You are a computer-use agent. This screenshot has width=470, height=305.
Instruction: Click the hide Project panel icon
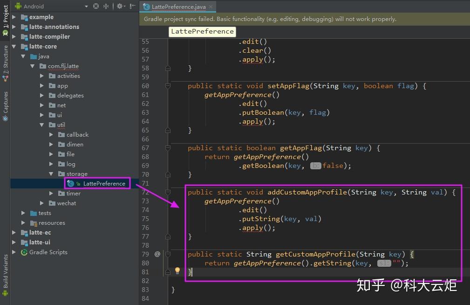(x=132, y=6)
